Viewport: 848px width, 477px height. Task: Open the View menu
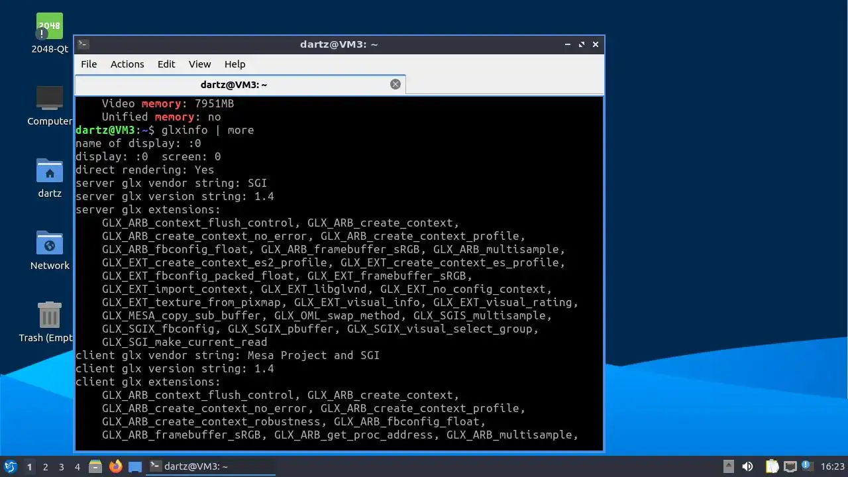click(x=199, y=64)
